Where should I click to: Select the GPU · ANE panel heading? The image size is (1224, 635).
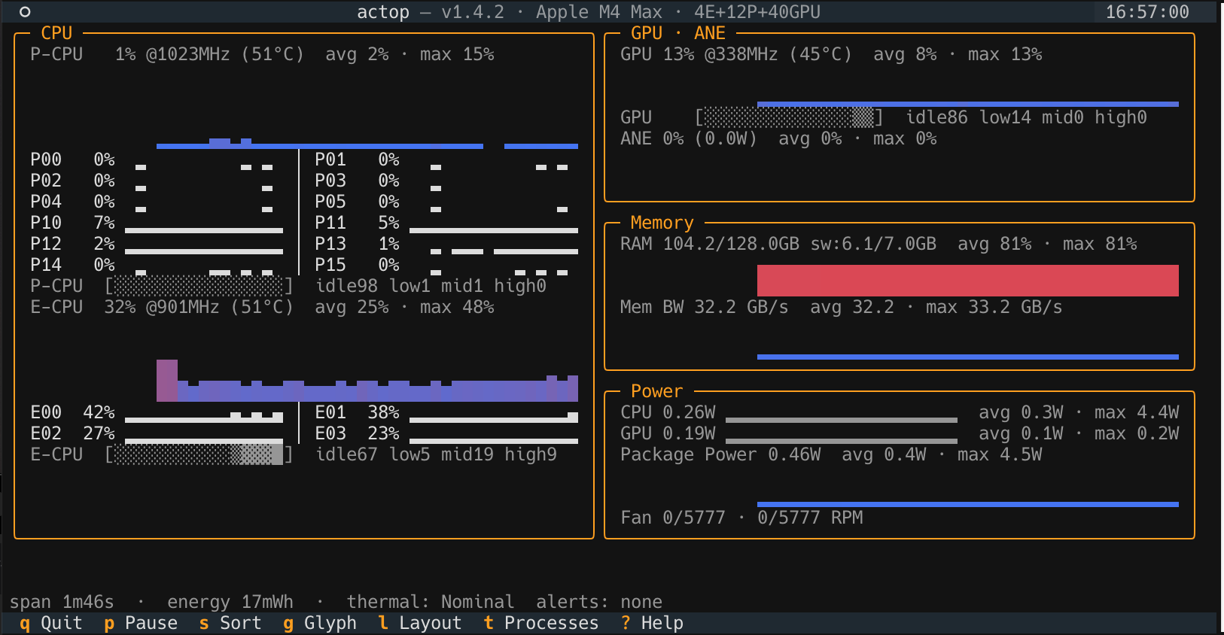[677, 33]
